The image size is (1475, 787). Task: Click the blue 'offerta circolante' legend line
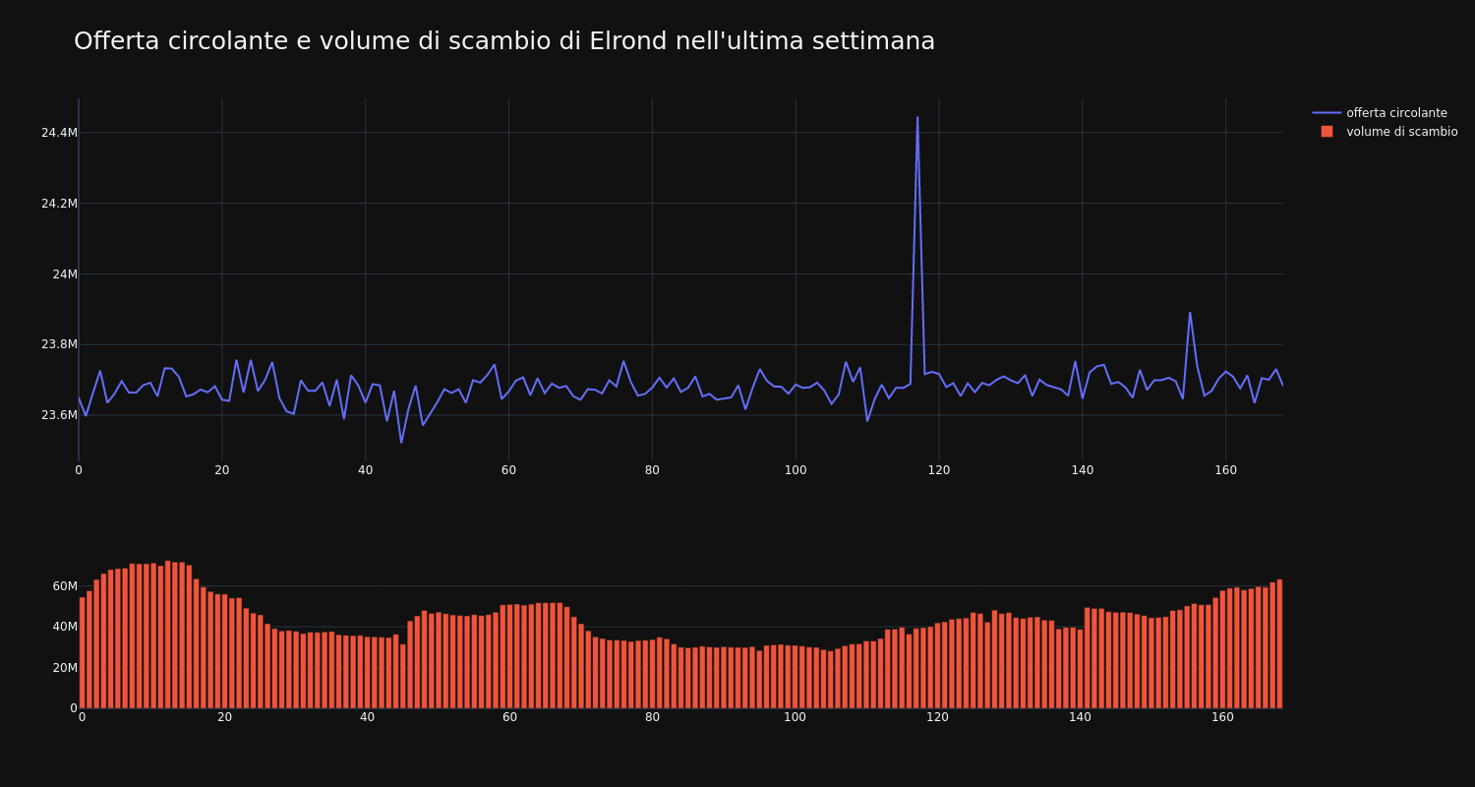click(x=1327, y=113)
